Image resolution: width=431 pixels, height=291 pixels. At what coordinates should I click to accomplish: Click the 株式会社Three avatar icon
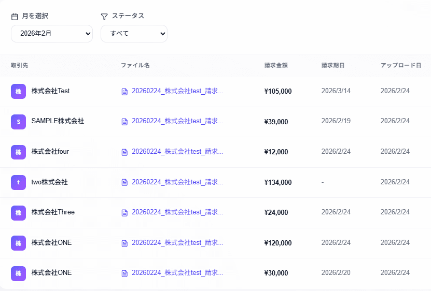click(x=19, y=212)
